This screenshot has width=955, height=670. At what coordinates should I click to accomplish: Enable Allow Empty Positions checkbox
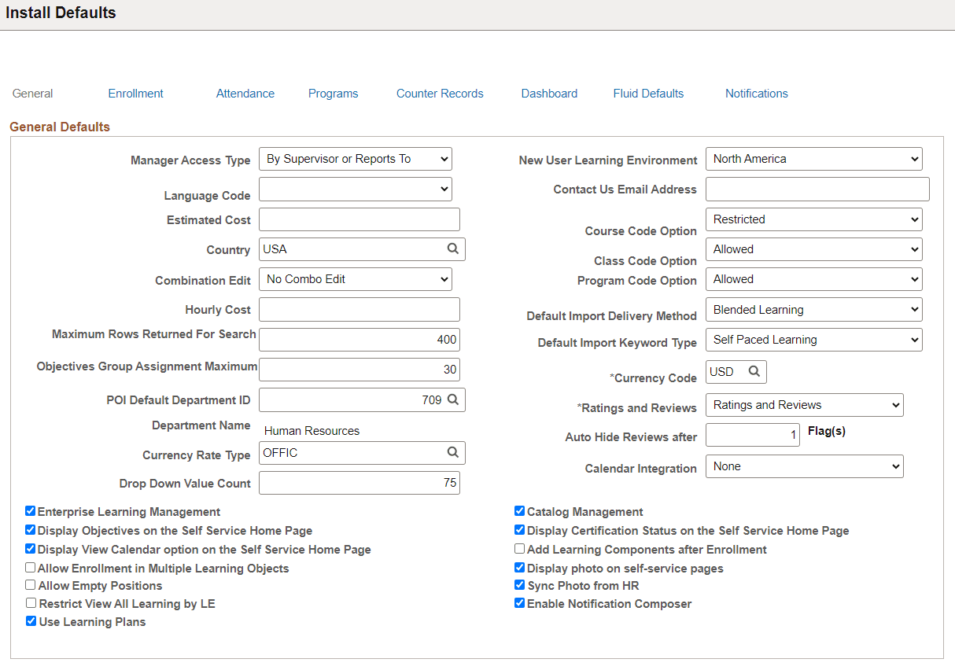pyautogui.click(x=31, y=585)
